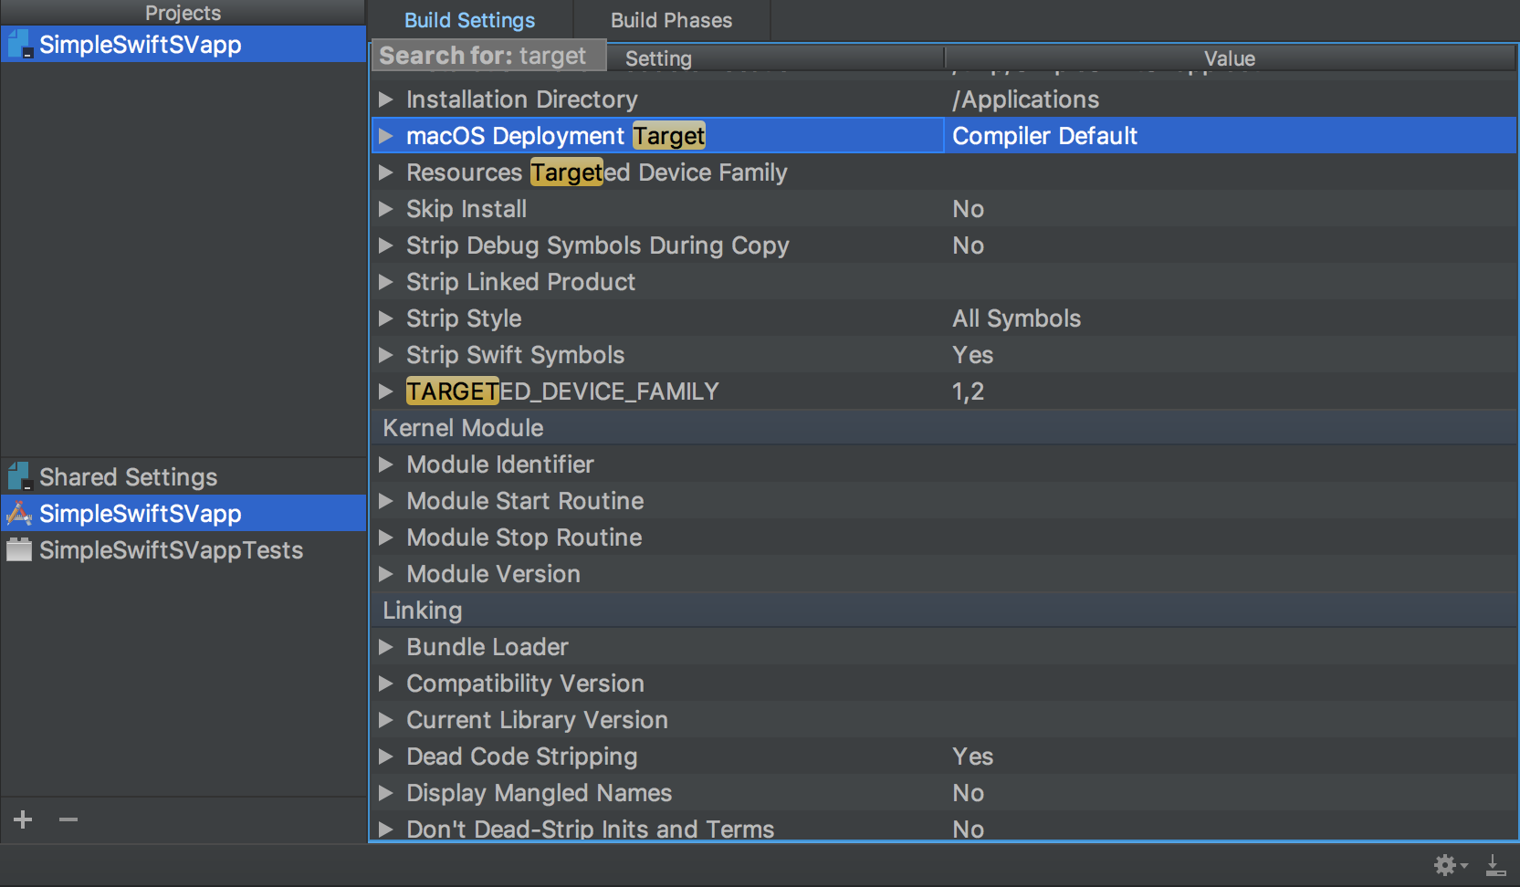Image resolution: width=1520 pixels, height=887 pixels.
Task: Expand the macOS Deployment Target row
Action: coord(386,136)
